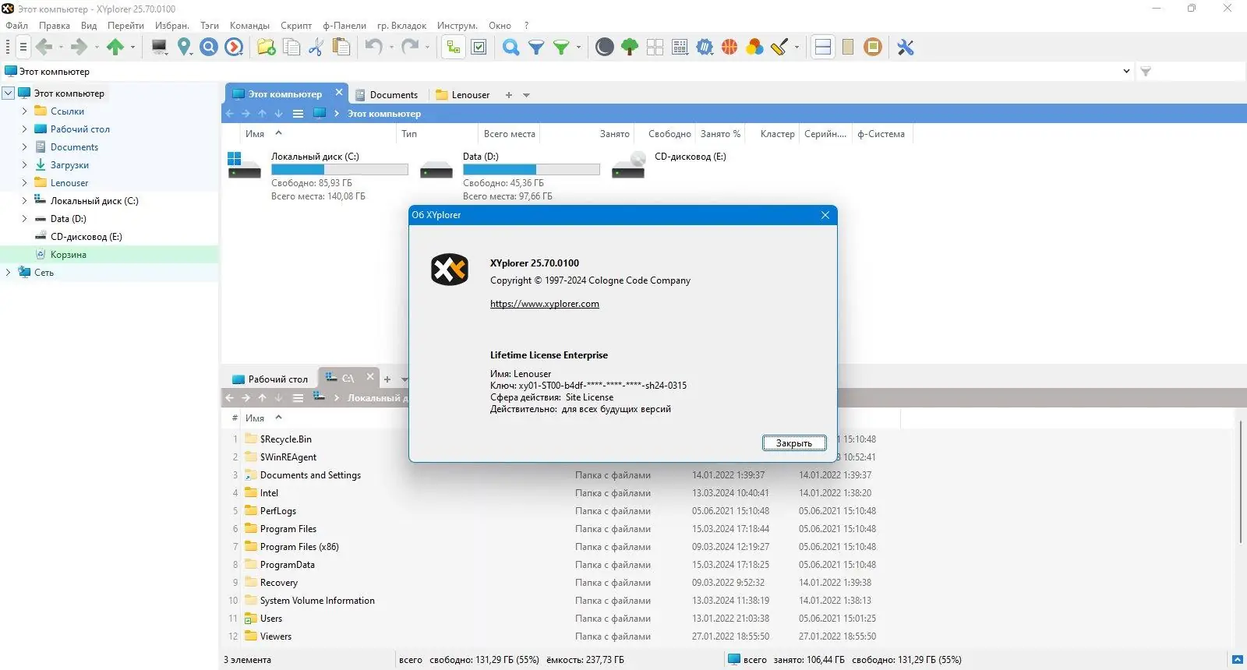Viewport: 1247px width, 670px height.
Task: Click the filter funnel icon beside address bar
Action: (1146, 71)
